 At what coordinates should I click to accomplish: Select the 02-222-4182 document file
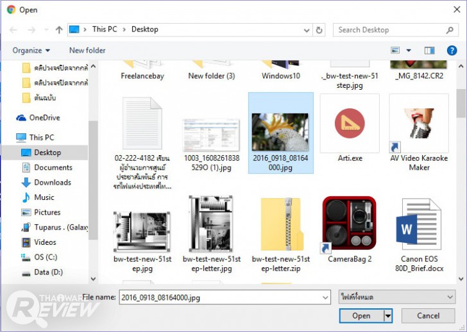(142, 143)
